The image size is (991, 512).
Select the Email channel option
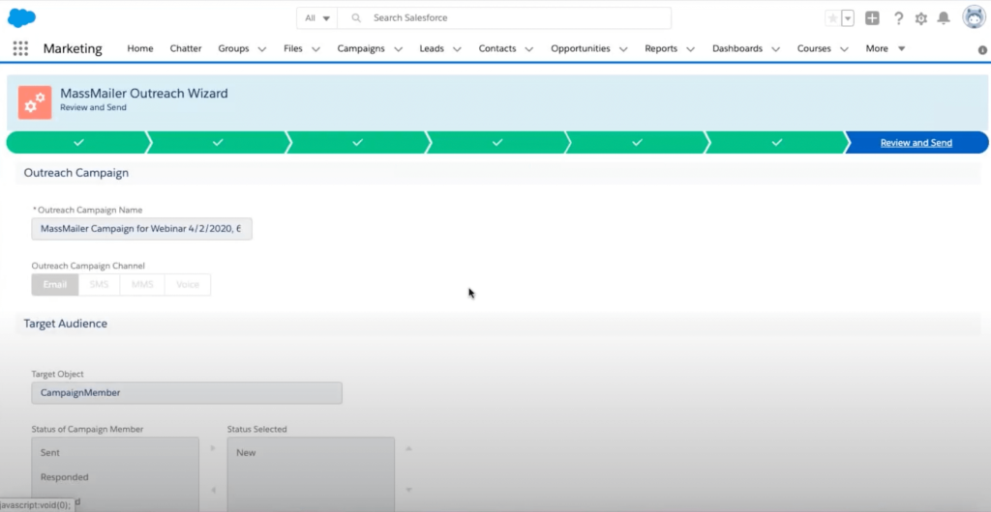[54, 285]
